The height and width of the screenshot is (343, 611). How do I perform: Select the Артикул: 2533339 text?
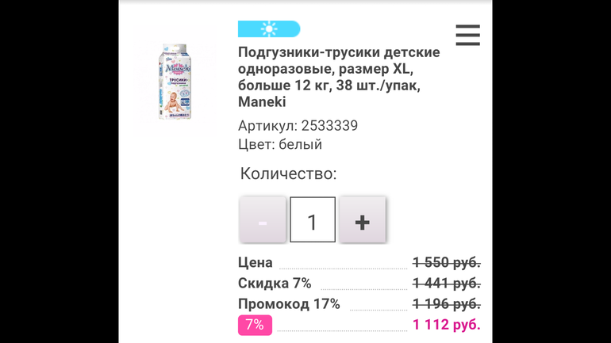(298, 126)
